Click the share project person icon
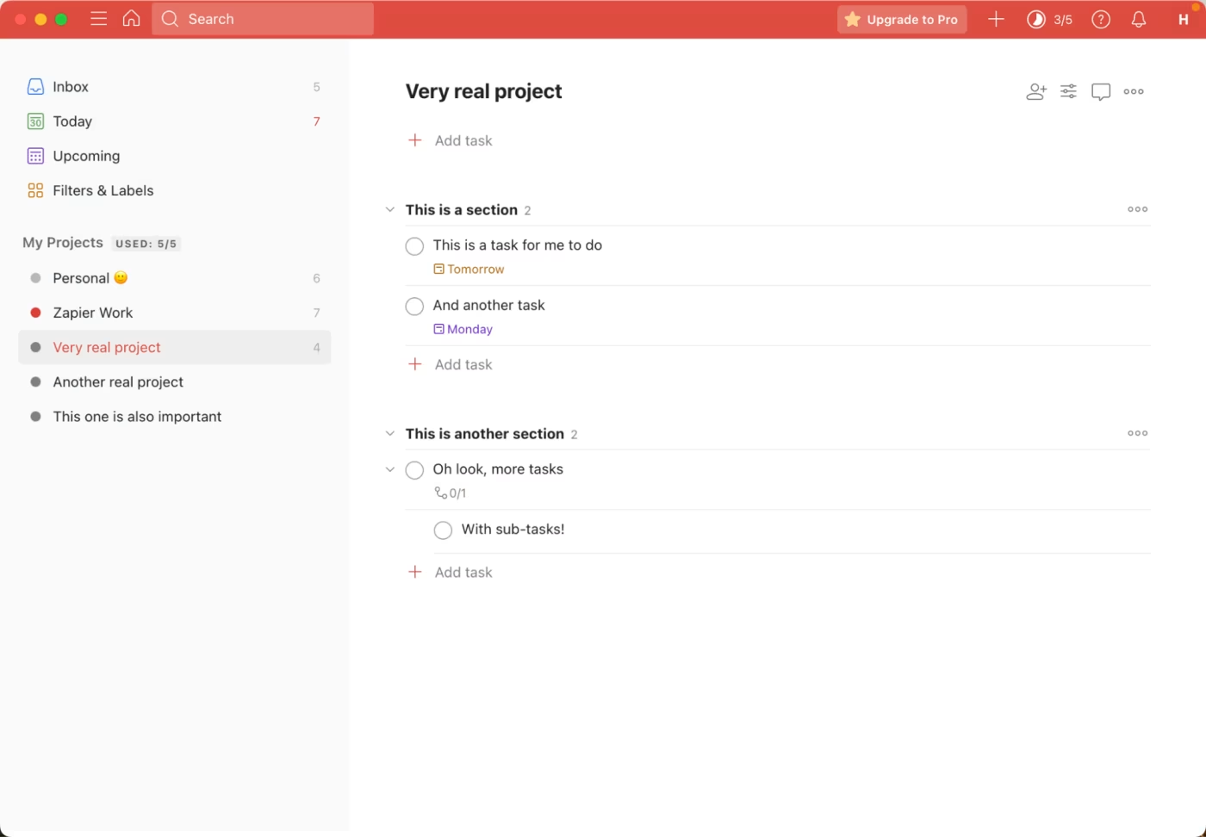Viewport: 1206px width, 837px height. pyautogui.click(x=1036, y=91)
